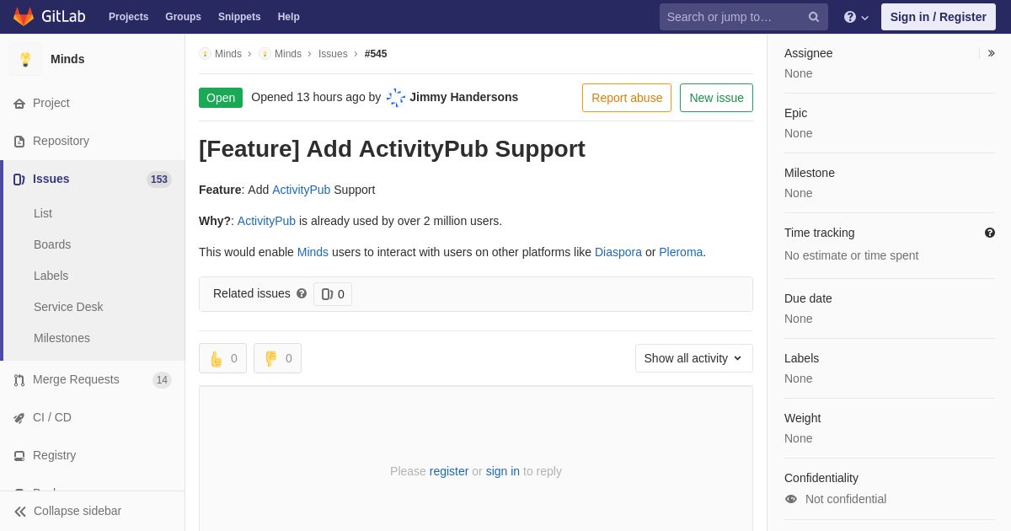Open the Repository sidebar icon
This screenshot has width=1011, height=531.
coord(19,141)
